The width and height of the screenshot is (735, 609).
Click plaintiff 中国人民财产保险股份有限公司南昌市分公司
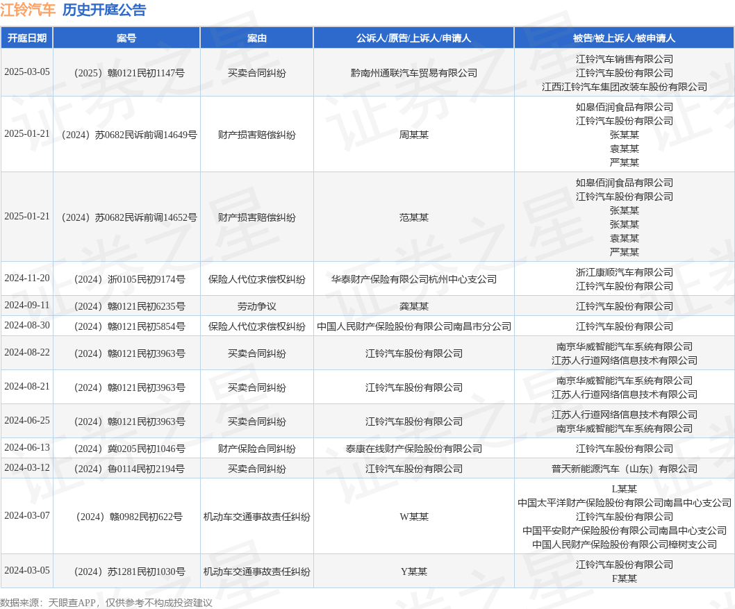coord(414,326)
